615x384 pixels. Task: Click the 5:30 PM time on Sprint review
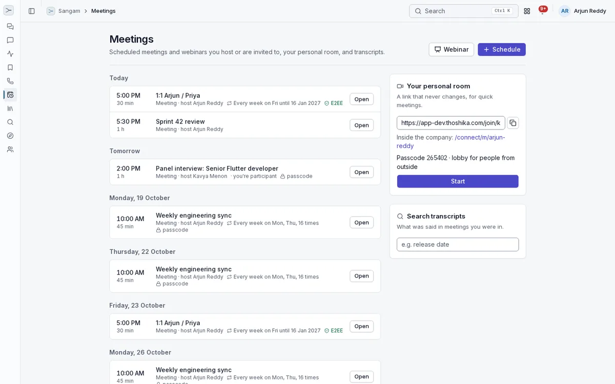tap(128, 121)
